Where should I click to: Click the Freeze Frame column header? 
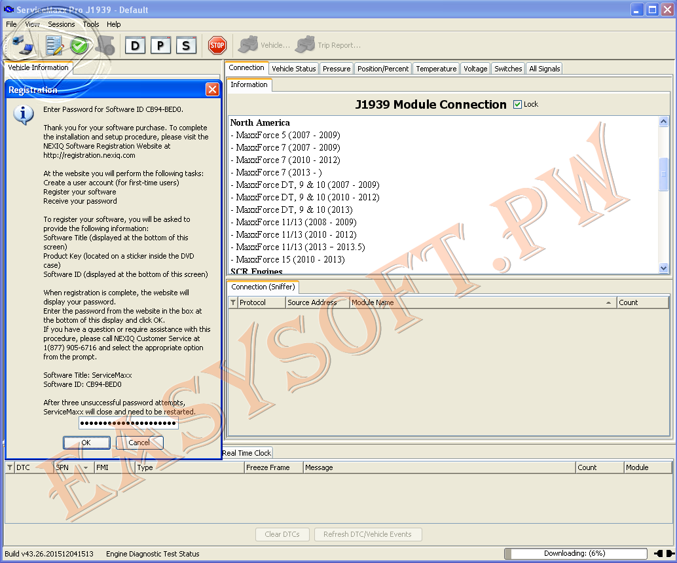[274, 467]
